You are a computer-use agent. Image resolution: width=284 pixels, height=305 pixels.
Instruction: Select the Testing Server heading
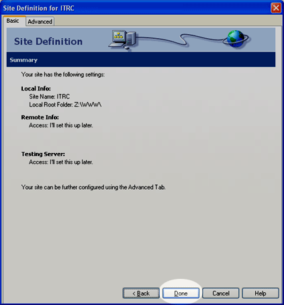pos(43,154)
